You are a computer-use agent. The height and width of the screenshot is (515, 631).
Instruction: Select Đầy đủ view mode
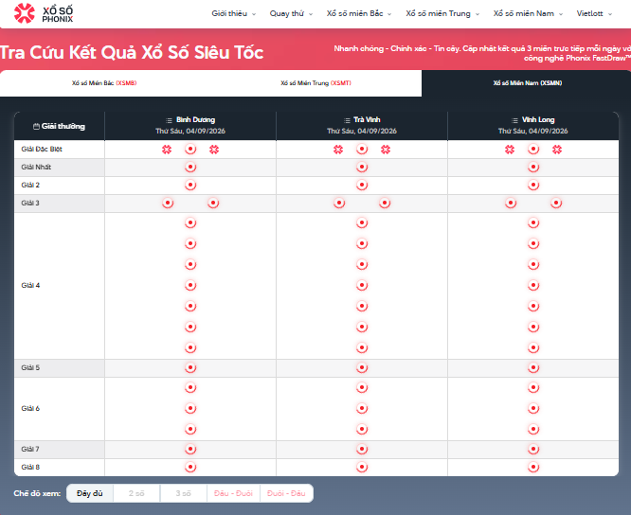coord(90,493)
